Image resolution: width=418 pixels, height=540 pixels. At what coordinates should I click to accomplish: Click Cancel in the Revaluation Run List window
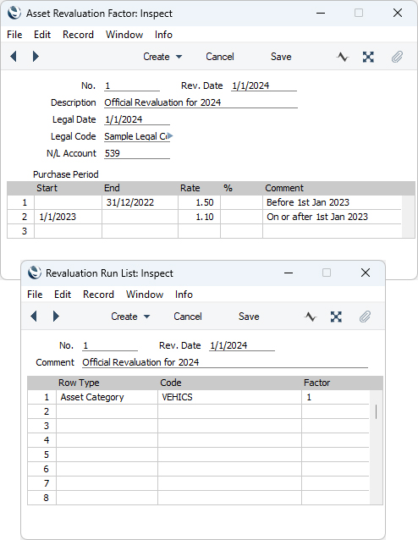point(188,317)
